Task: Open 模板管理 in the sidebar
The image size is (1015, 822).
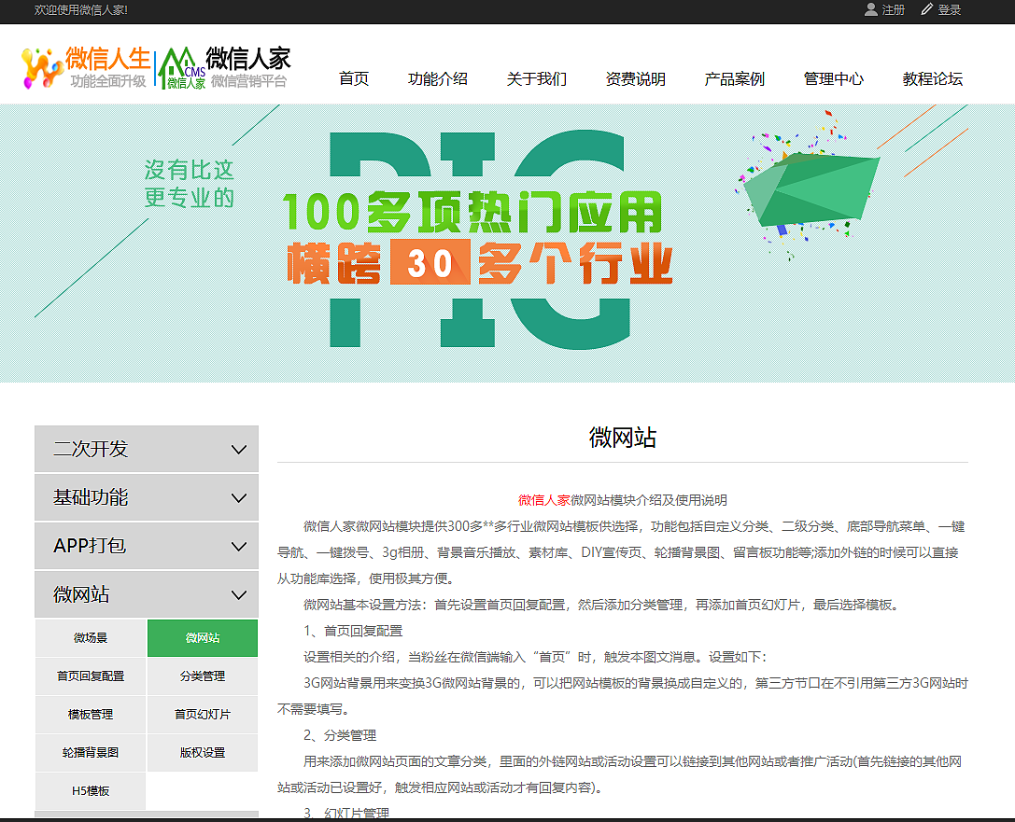Action: coord(90,714)
